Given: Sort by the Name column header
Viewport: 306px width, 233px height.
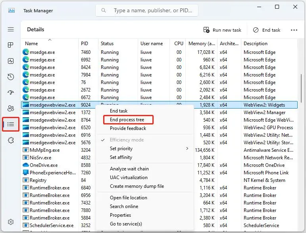Looking at the screenshot, I should click(49, 44).
